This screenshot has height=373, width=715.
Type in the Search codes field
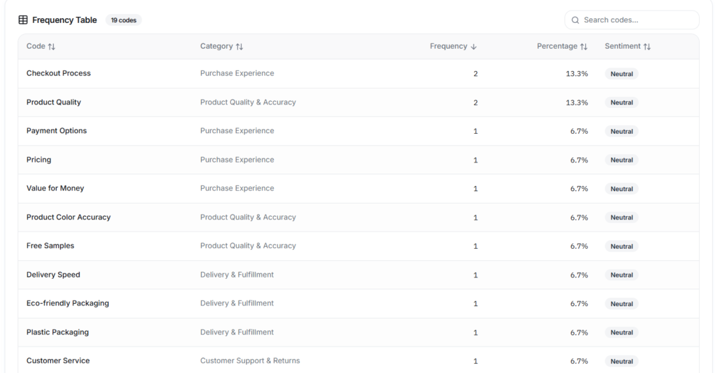[x=635, y=20]
